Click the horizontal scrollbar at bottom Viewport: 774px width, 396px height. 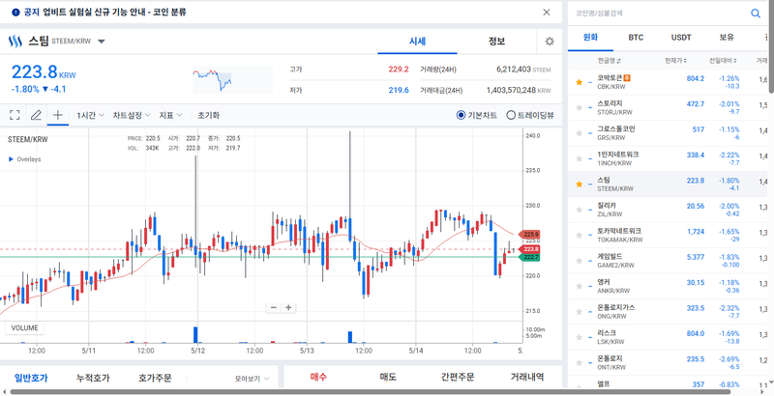[371, 392]
